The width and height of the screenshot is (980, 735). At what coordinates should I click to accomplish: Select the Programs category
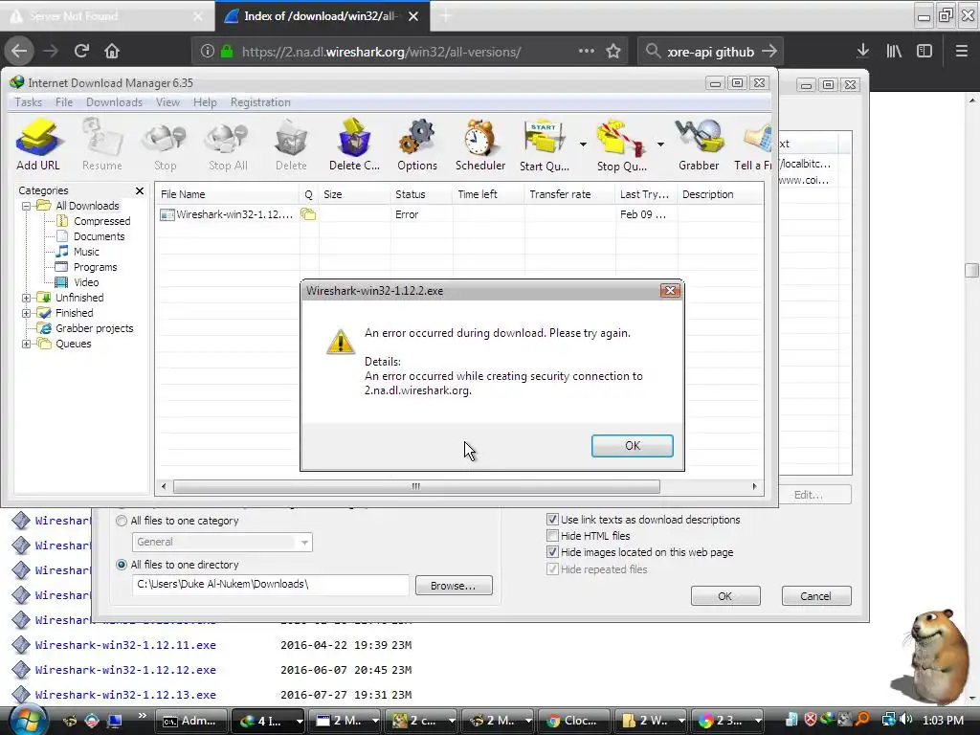[x=95, y=267]
